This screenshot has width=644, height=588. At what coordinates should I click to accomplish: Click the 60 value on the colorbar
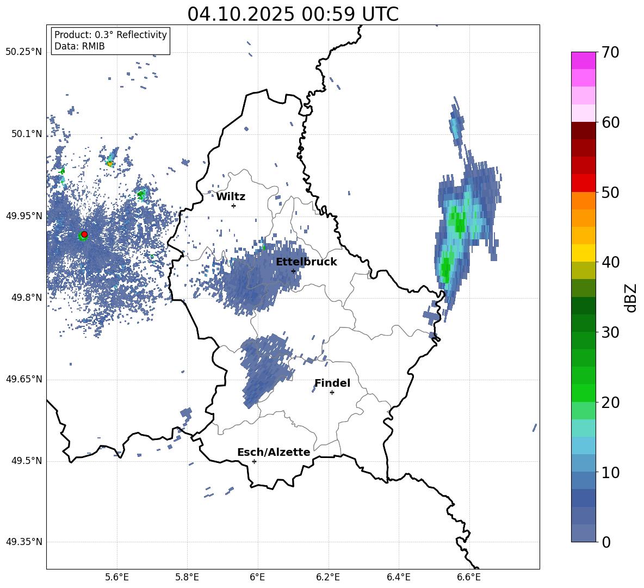tap(611, 122)
